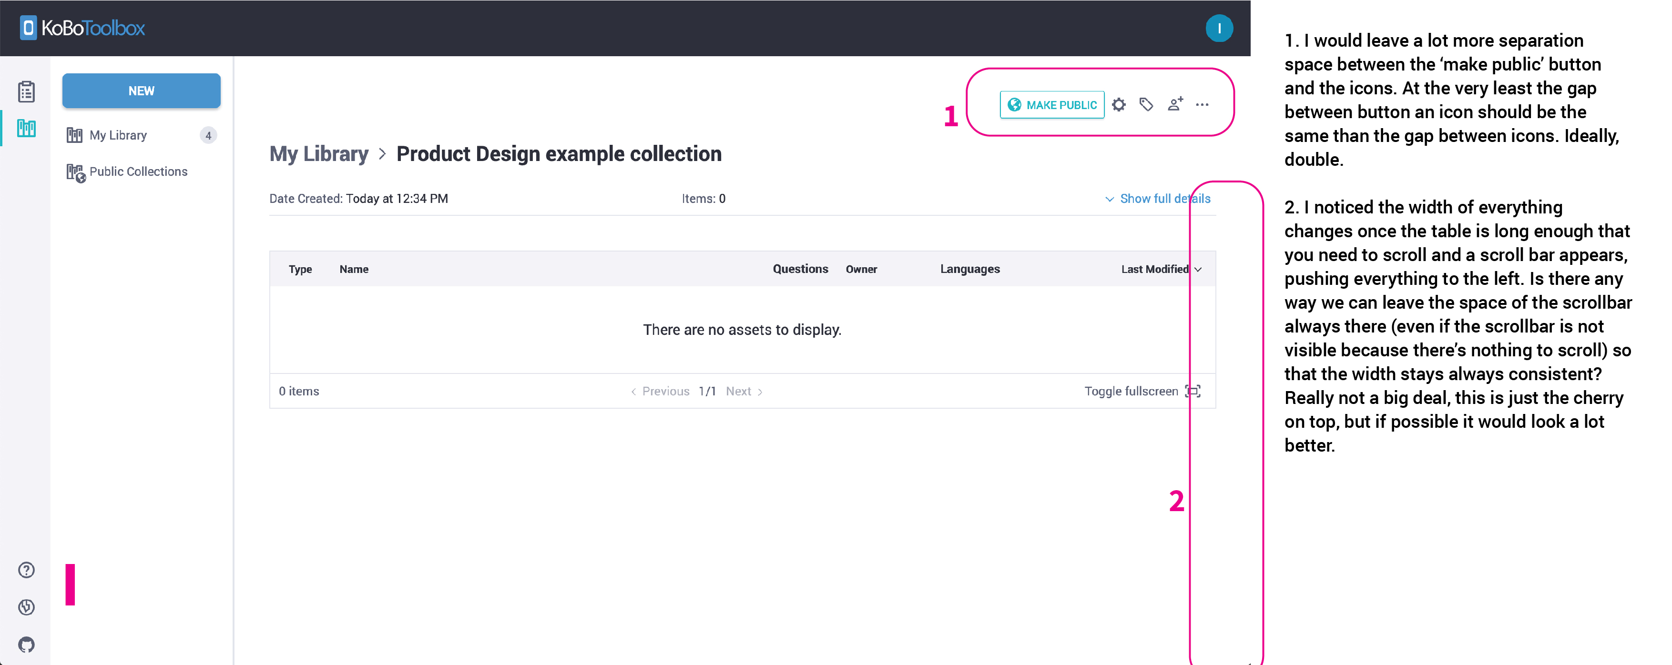Open the ellipsis more-options menu
This screenshot has width=1672, height=665.
point(1203,104)
